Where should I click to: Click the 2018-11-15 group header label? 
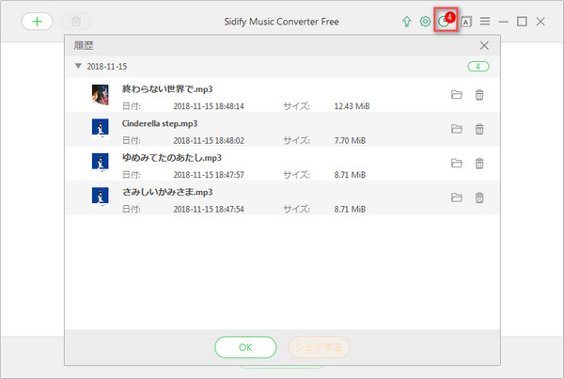107,67
